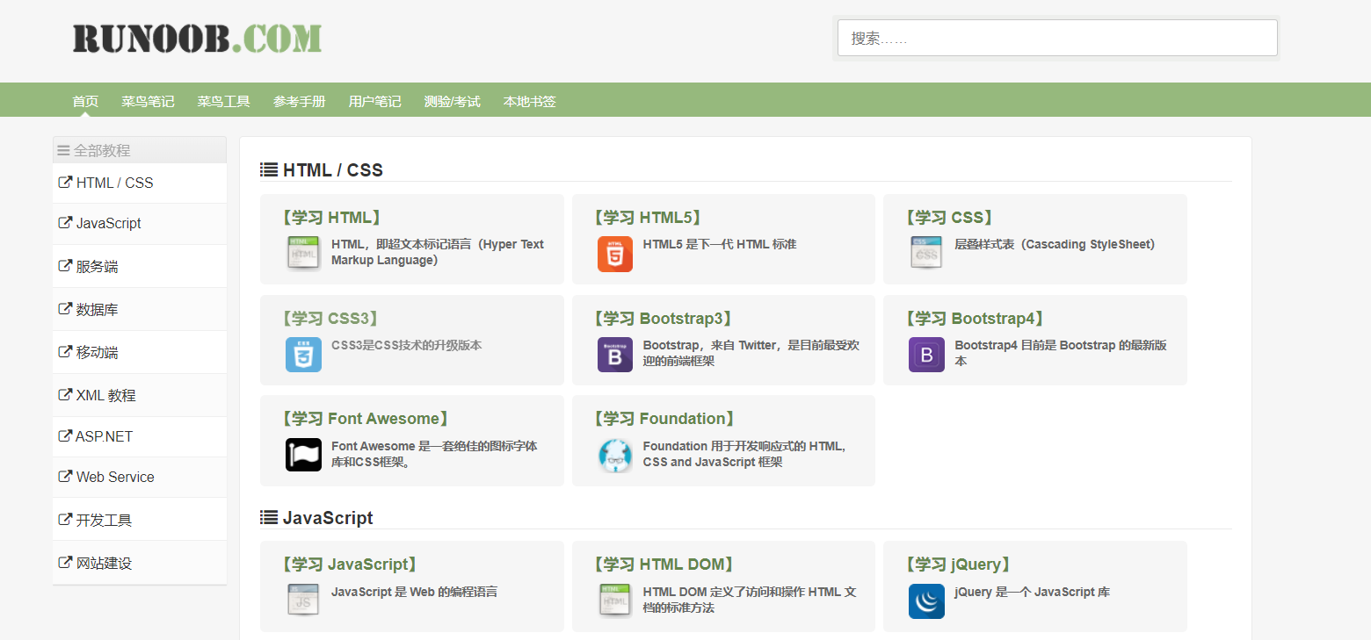Open the 【学习 HTML DOM】 tutorial link
1371x640 pixels.
pyautogui.click(x=664, y=564)
